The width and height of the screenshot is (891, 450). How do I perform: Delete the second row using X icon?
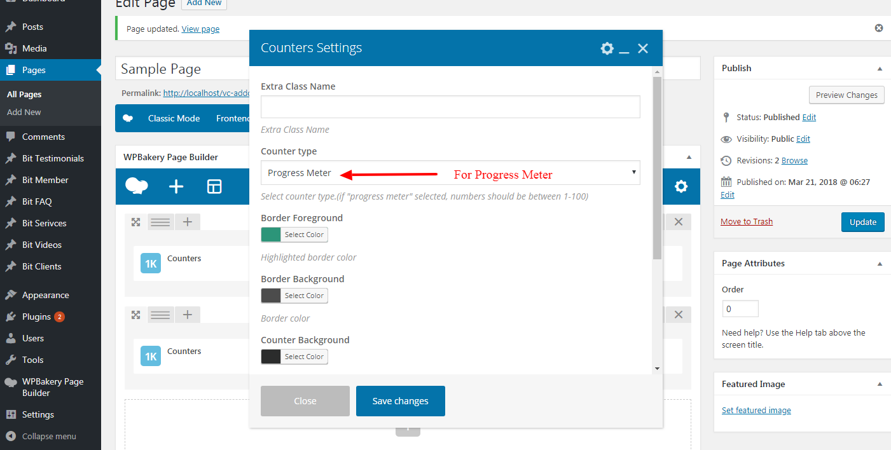point(679,315)
